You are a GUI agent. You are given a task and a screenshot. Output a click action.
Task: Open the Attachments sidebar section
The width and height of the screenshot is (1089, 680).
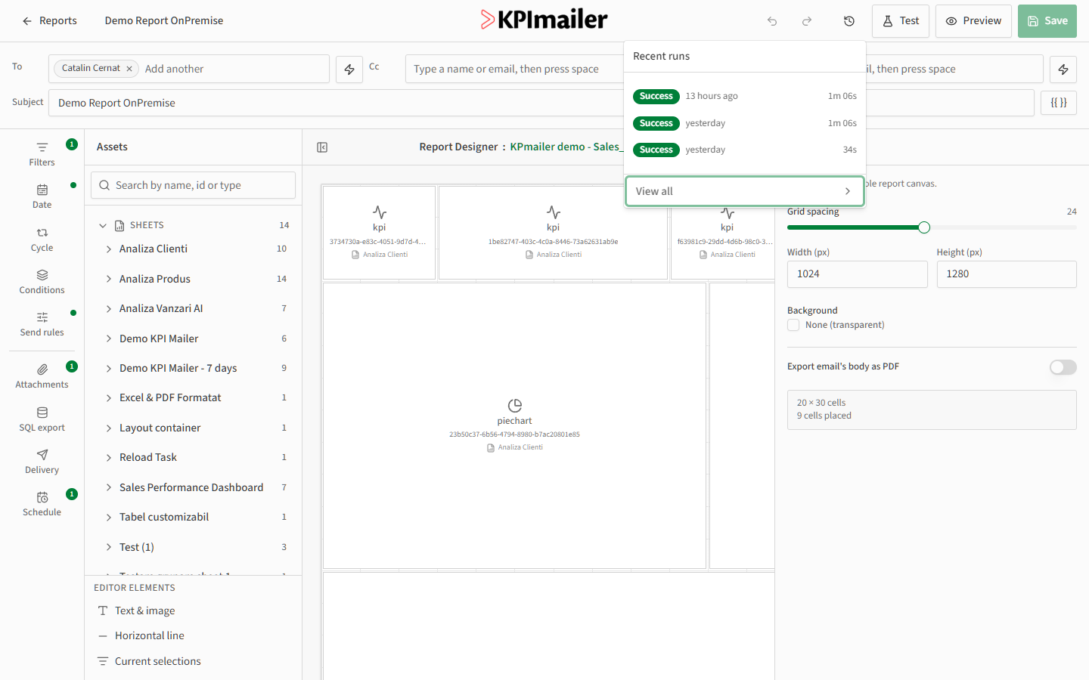click(x=42, y=376)
